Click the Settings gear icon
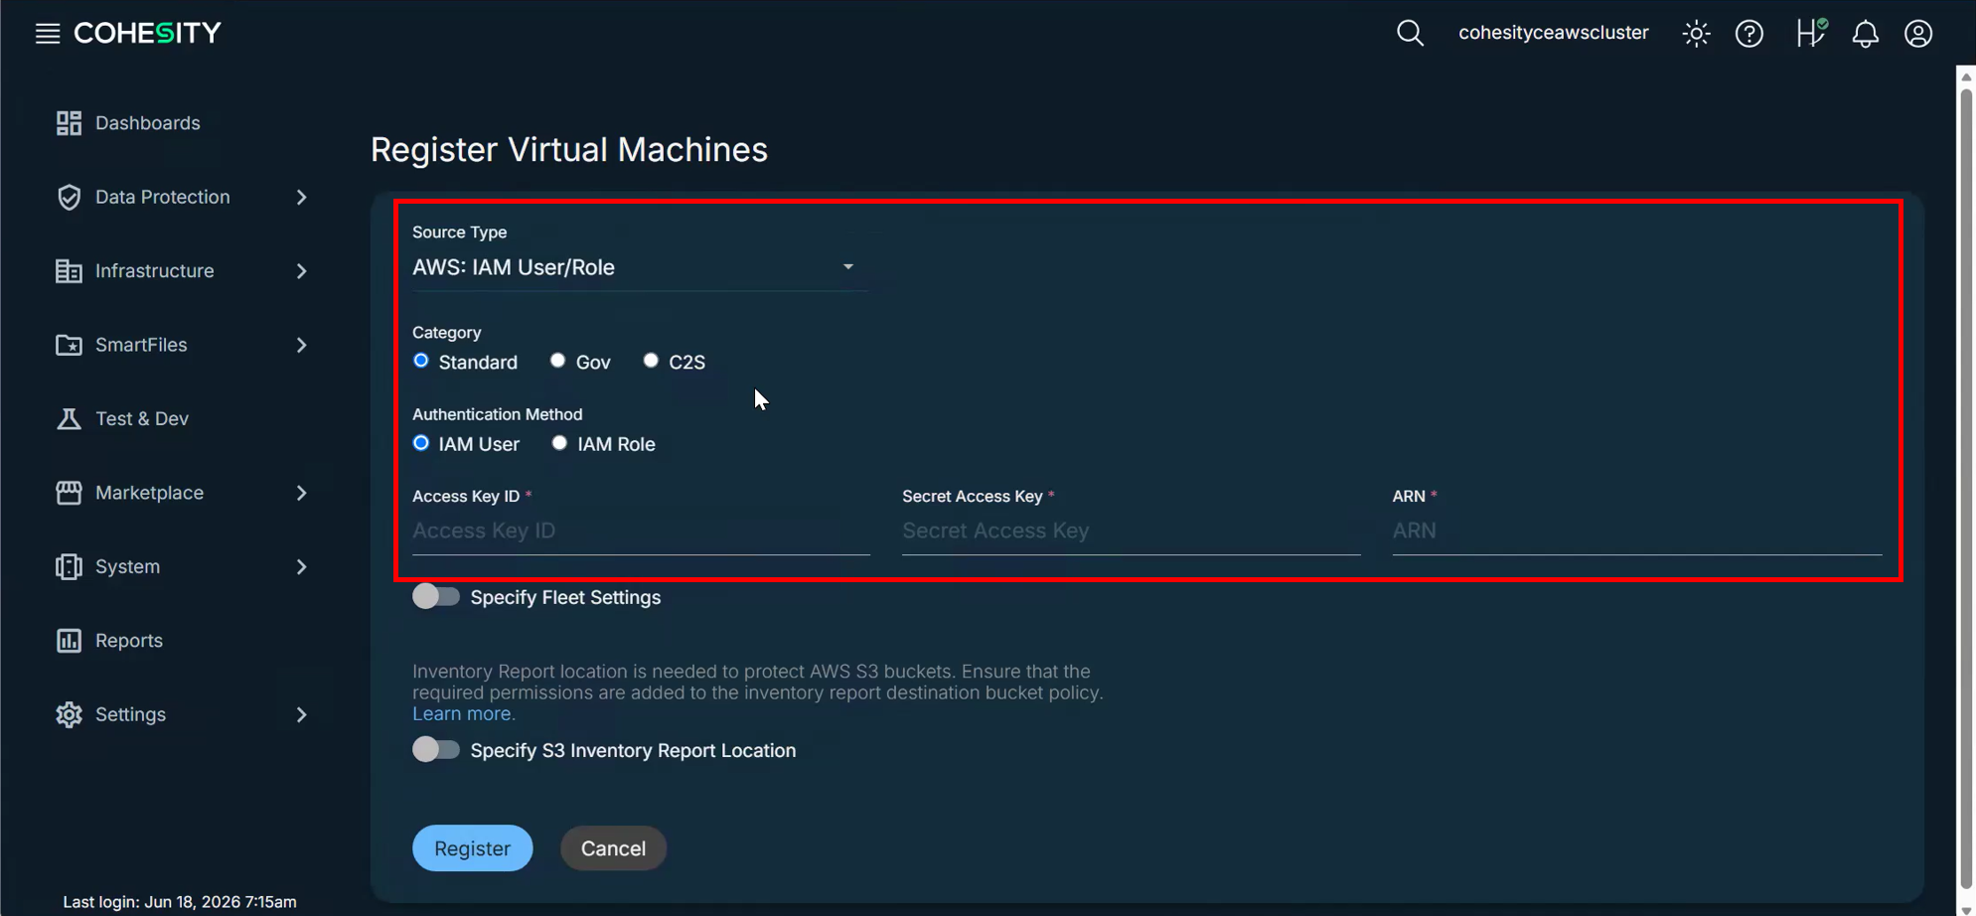 [69, 714]
